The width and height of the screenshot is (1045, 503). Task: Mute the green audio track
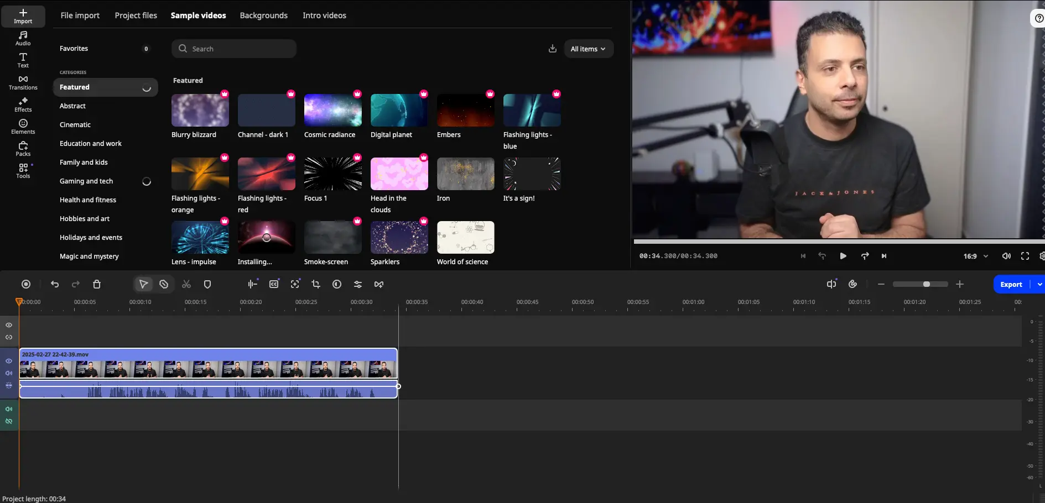click(8, 409)
